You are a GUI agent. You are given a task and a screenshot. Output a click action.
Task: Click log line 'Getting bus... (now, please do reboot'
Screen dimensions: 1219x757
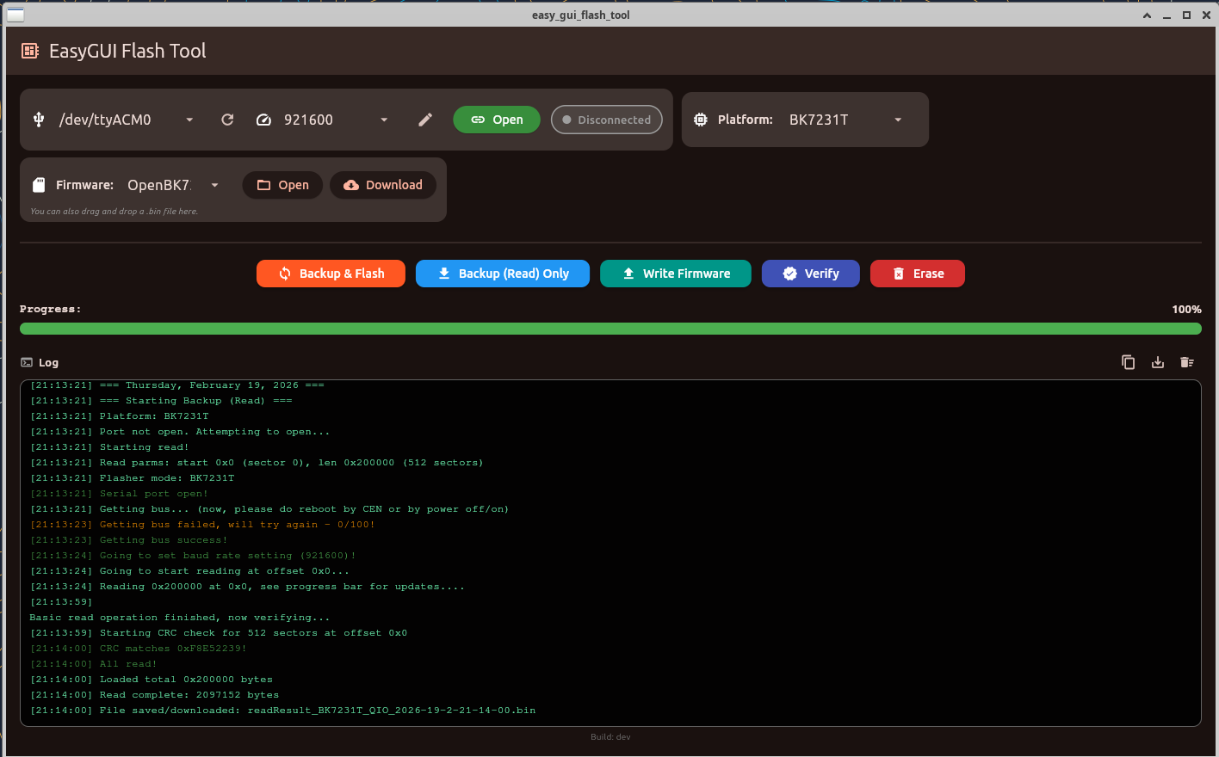269,509
